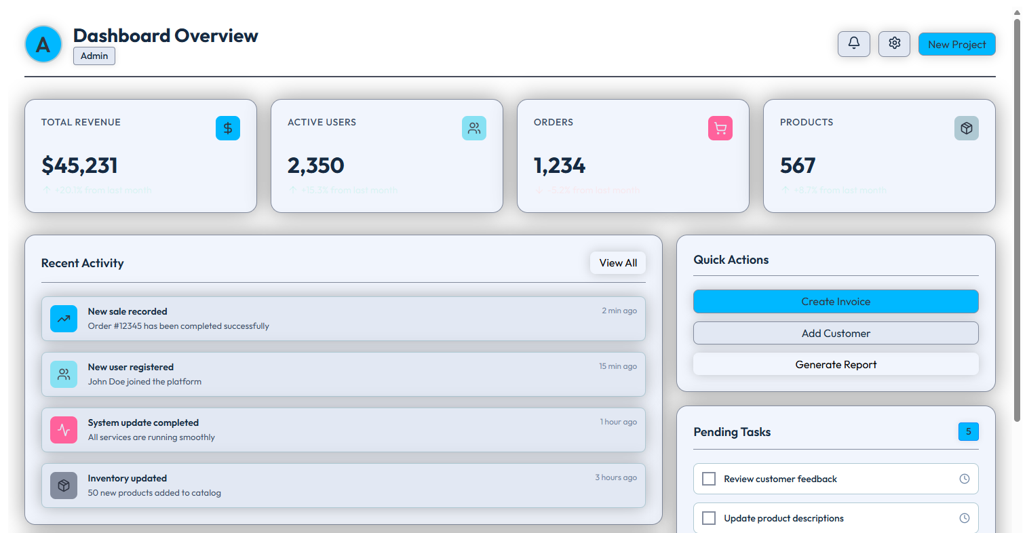Click the trending arrow icon for New sale
Viewport: 1027px width, 533px height.
coord(64,319)
